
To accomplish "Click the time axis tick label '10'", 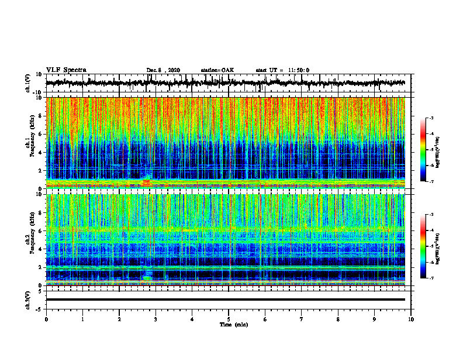I will 411,319.
